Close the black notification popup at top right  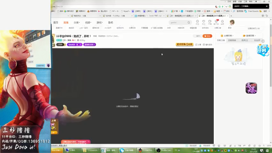coord(266,6)
